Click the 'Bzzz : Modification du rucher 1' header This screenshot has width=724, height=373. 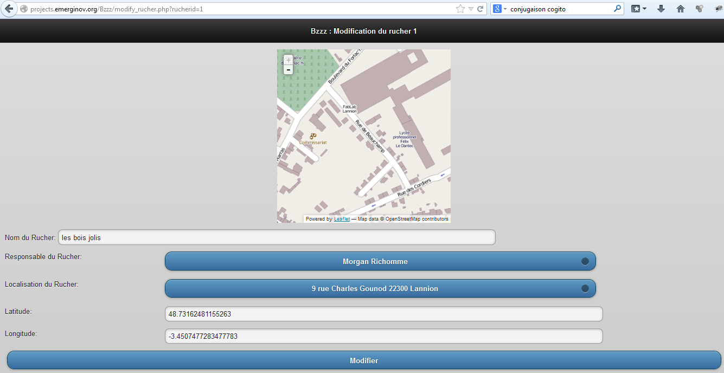pyautogui.click(x=364, y=31)
